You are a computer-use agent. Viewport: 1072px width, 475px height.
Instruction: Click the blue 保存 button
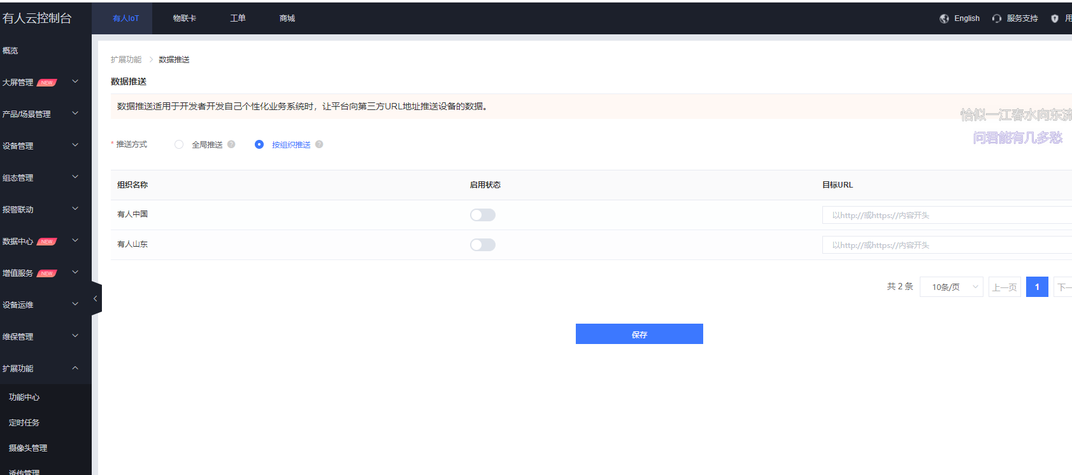pyautogui.click(x=639, y=334)
